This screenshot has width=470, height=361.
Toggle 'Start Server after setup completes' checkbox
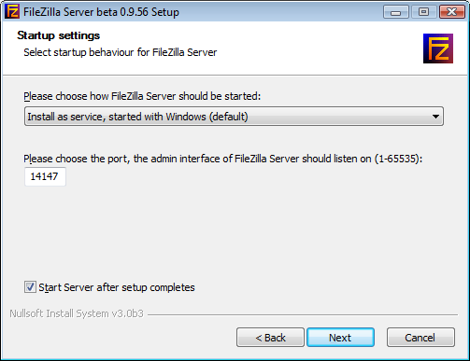(x=30, y=287)
